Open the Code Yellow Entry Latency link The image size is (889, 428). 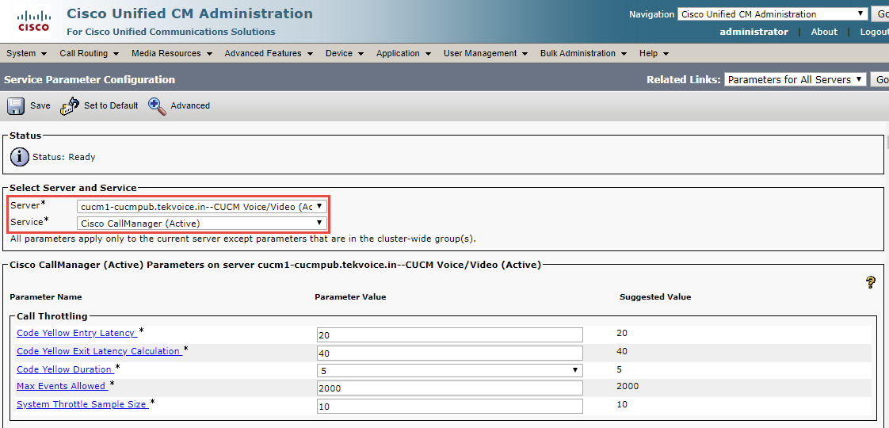77,334
